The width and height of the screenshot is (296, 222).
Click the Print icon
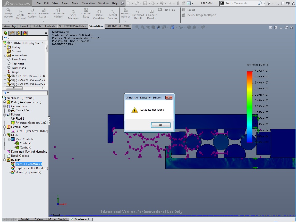(153, 3)
